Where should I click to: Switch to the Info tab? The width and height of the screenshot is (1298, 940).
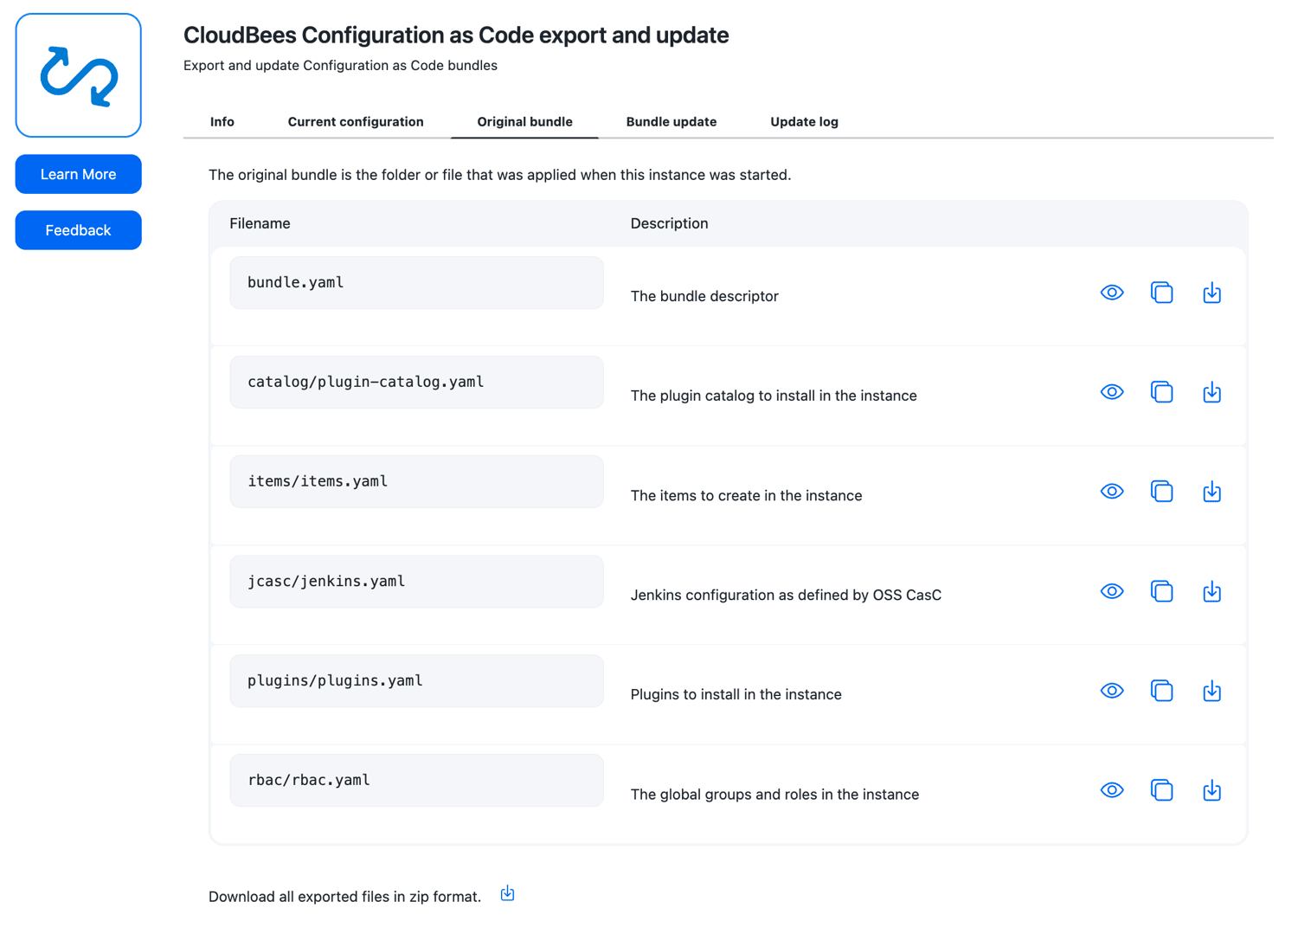(222, 122)
